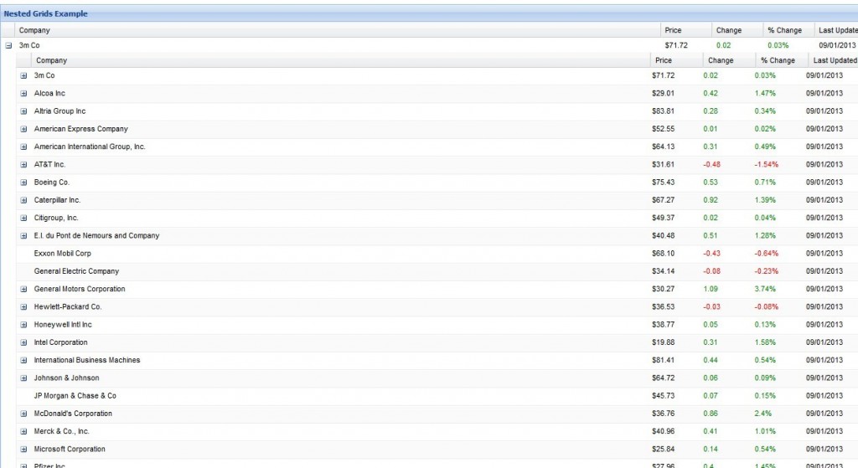Image resolution: width=858 pixels, height=468 pixels.
Task: Click Intel Corporation price $19.88
Action: click(x=664, y=342)
